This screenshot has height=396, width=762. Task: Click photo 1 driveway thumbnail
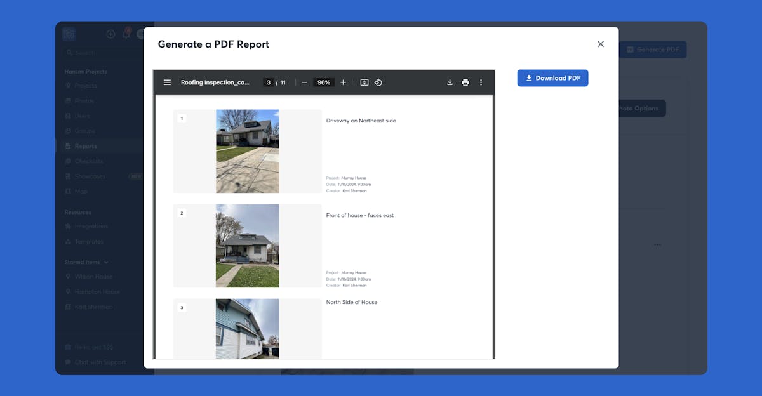[x=247, y=151]
